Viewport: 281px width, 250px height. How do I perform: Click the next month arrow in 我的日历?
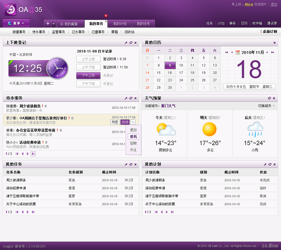tap(267, 52)
